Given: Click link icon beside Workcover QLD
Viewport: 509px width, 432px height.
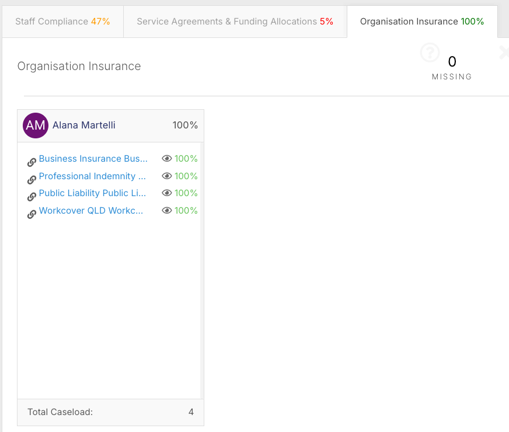Looking at the screenshot, I should [32, 214].
